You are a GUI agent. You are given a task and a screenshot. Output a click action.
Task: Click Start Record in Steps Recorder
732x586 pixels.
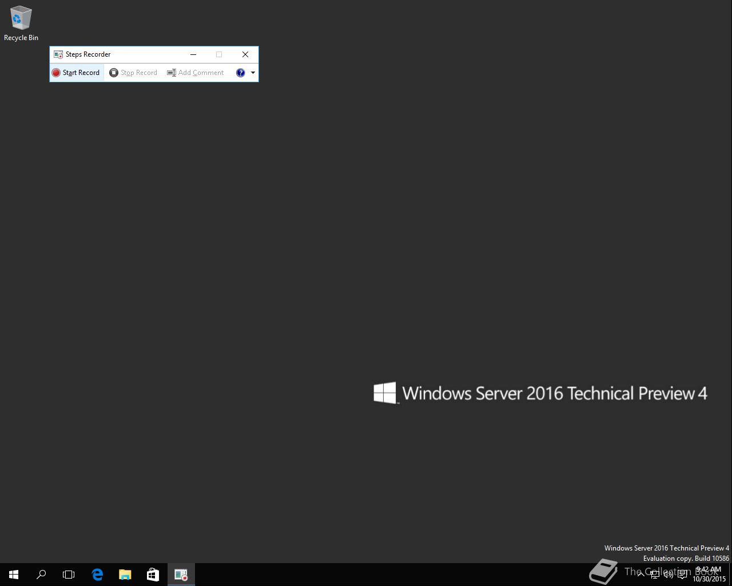click(76, 73)
